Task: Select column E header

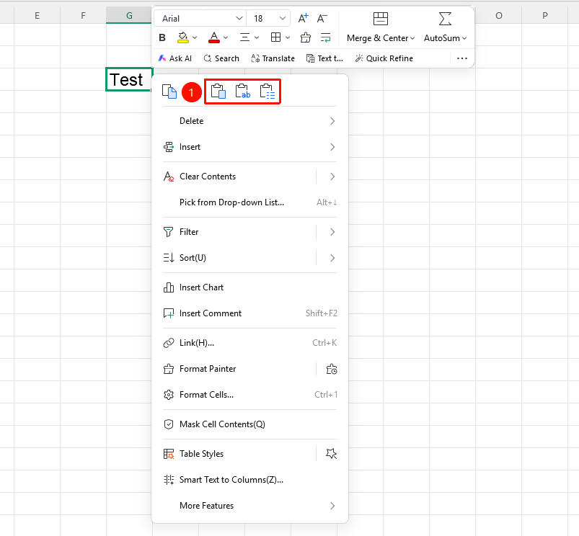Action: coord(37,16)
